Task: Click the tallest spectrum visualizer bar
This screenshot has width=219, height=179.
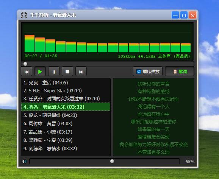Action: pos(30,44)
